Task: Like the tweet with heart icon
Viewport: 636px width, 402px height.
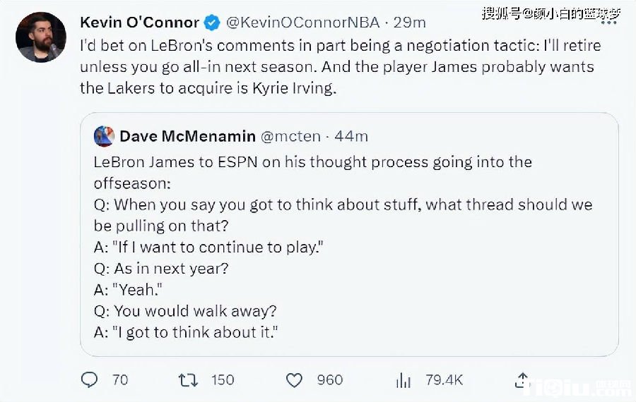Action: 294,379
